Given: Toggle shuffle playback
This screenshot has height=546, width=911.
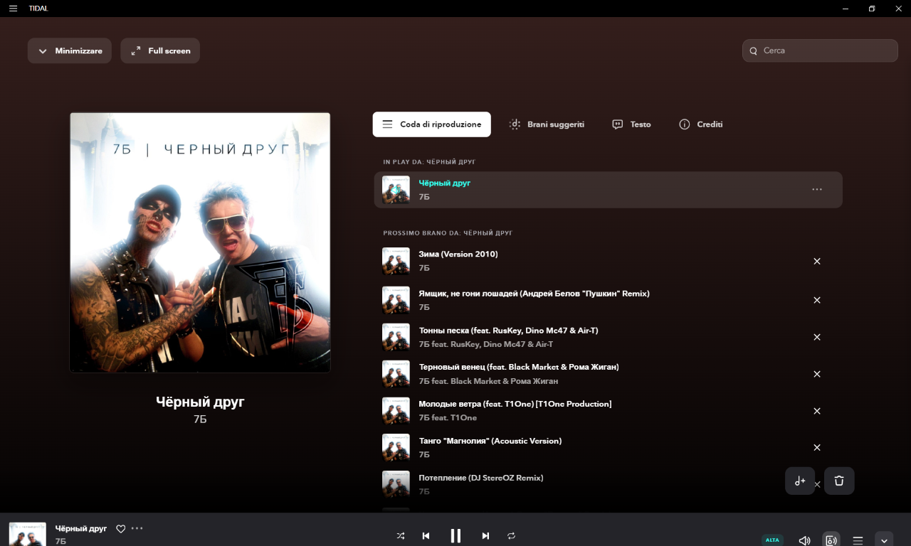Looking at the screenshot, I should 401,536.
